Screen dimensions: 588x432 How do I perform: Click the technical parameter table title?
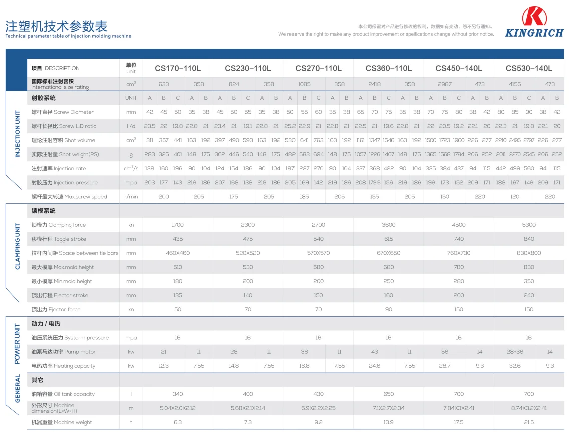pyautogui.click(x=56, y=26)
